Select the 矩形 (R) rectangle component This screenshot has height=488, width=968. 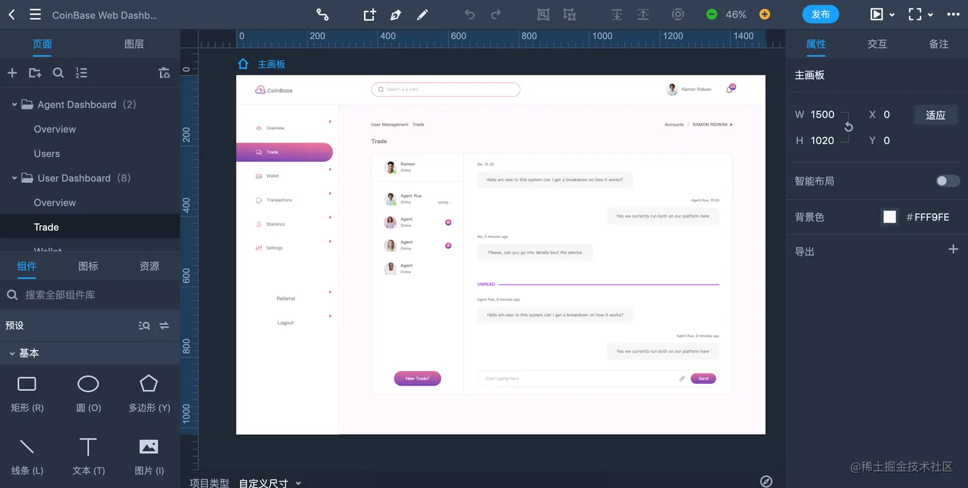(x=27, y=393)
